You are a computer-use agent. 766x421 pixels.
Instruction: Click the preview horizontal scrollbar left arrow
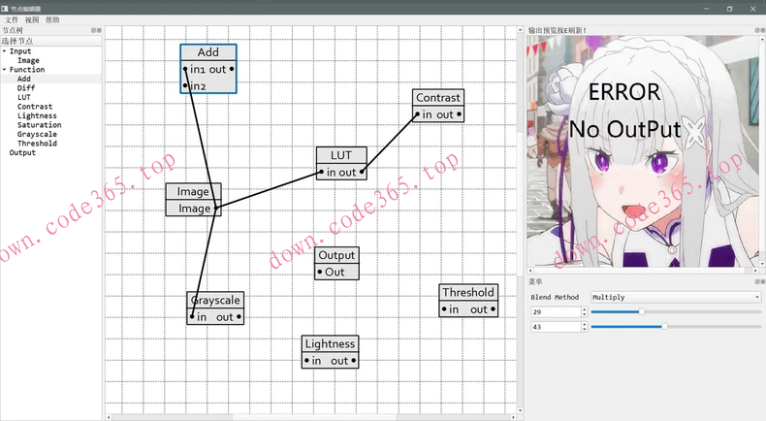click(x=530, y=271)
